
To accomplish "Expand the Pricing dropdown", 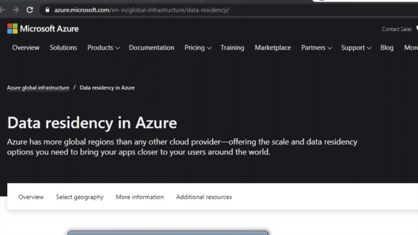I will pyautogui.click(x=198, y=48).
